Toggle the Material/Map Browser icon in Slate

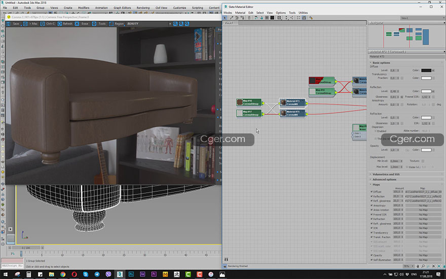point(299,18)
